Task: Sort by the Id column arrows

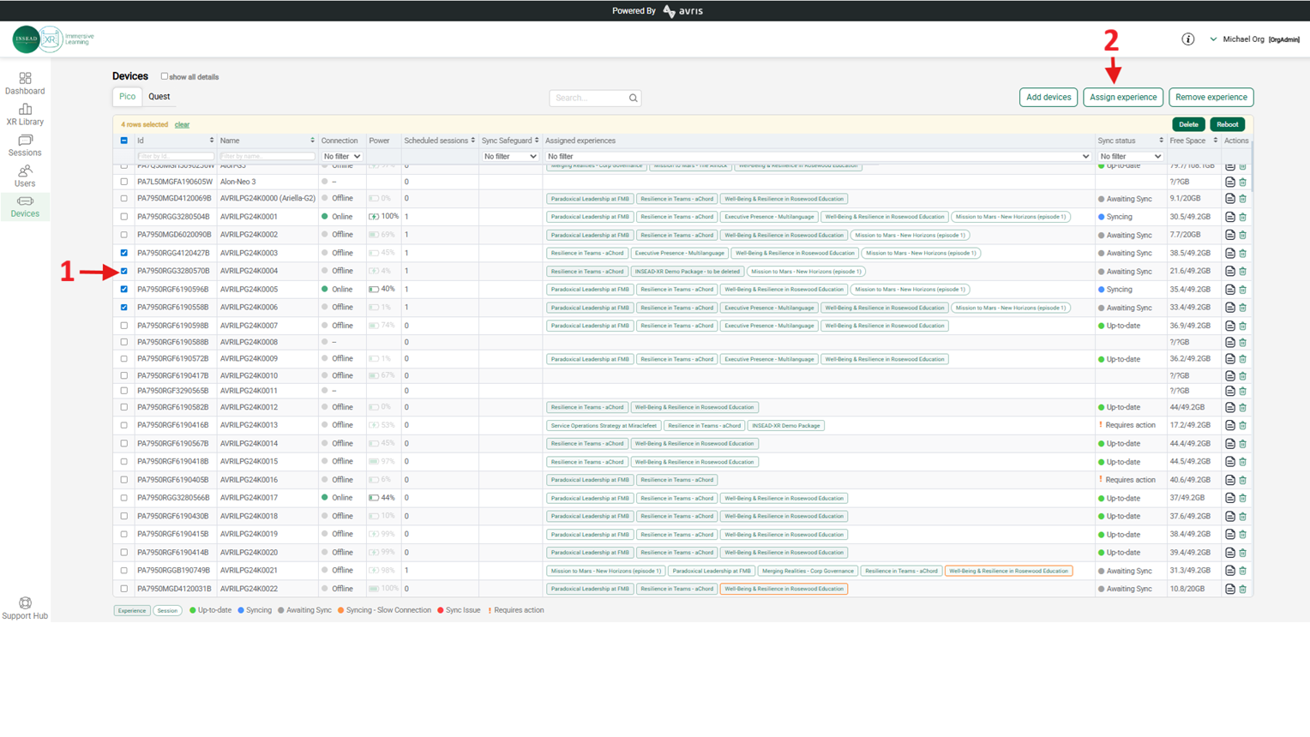Action: pyautogui.click(x=212, y=141)
